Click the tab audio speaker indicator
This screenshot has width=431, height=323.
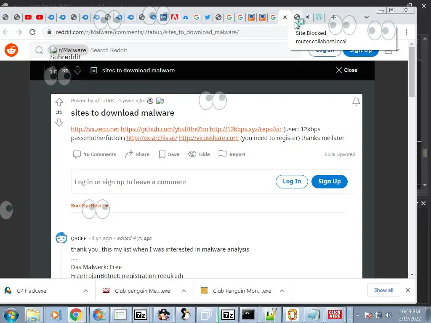pyautogui.click(x=308, y=17)
